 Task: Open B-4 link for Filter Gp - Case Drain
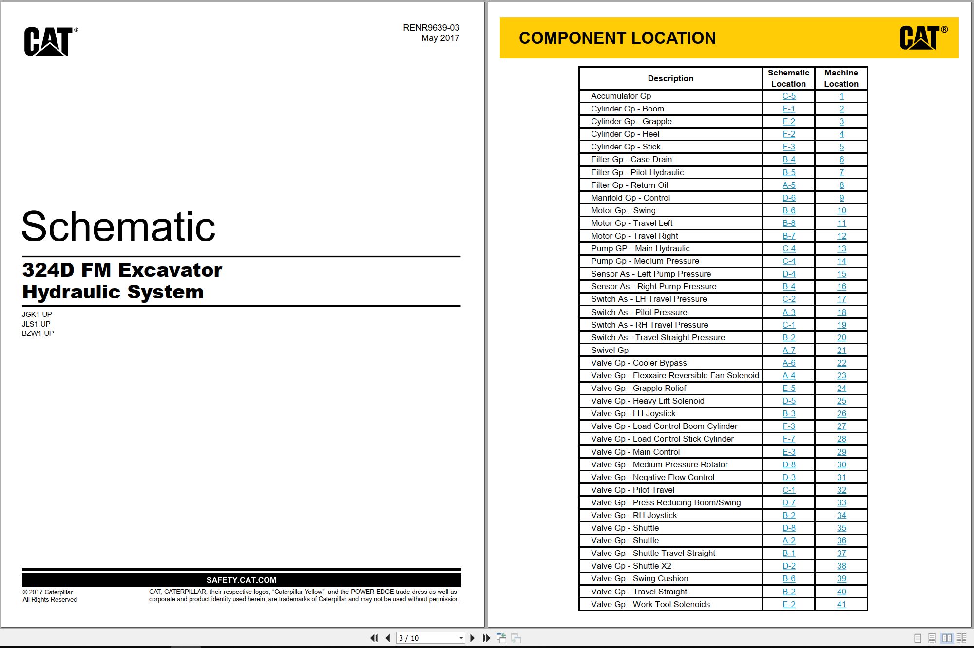click(x=789, y=160)
